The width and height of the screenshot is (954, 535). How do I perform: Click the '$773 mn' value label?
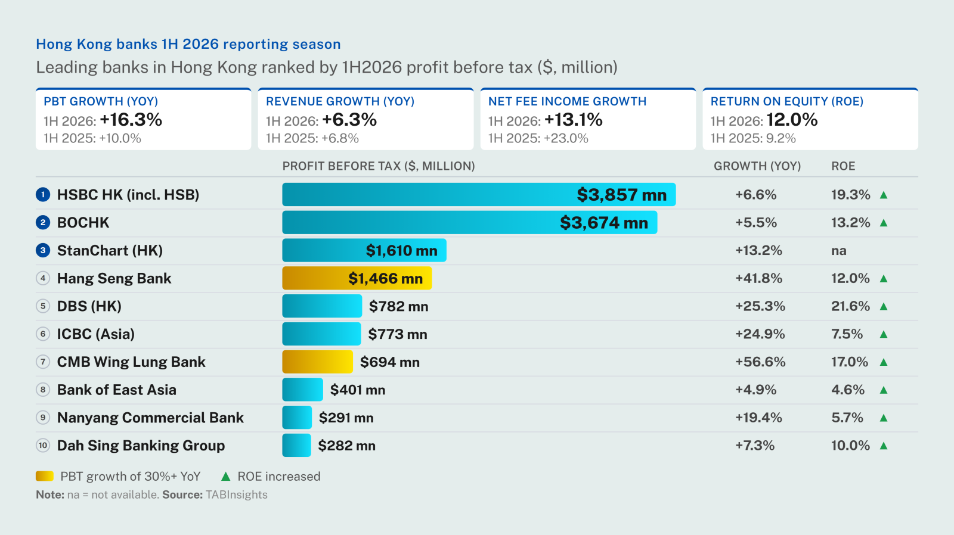(398, 335)
